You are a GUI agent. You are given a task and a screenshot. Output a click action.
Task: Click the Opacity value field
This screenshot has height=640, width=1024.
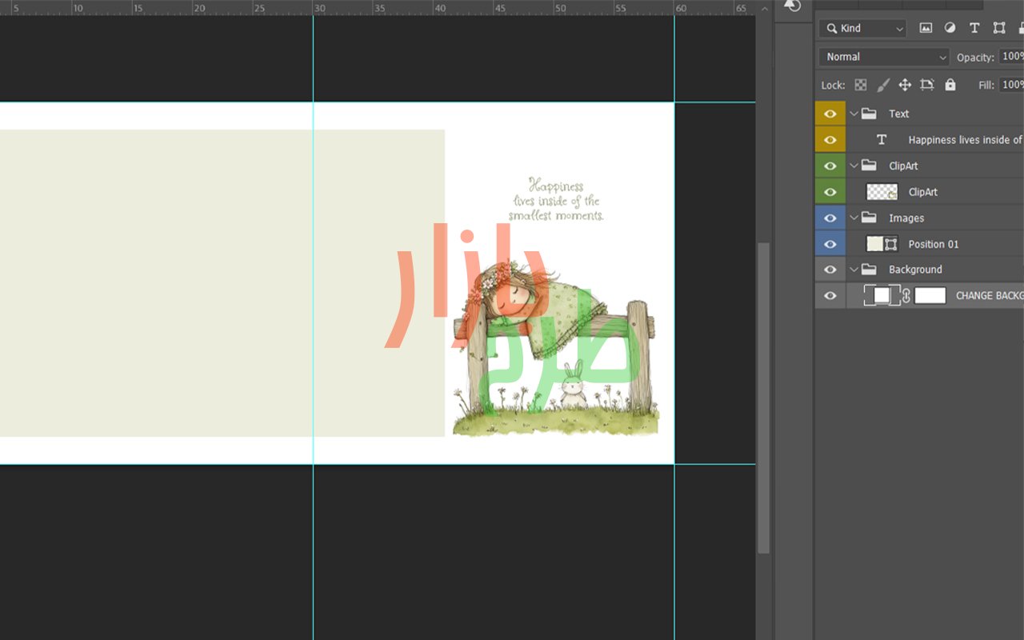point(1012,57)
